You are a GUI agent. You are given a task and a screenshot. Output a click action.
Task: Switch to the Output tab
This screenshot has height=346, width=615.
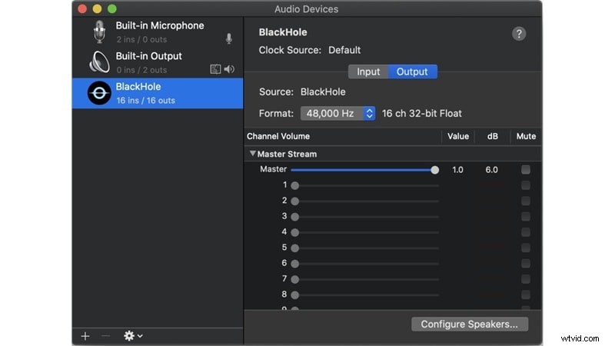[412, 72]
